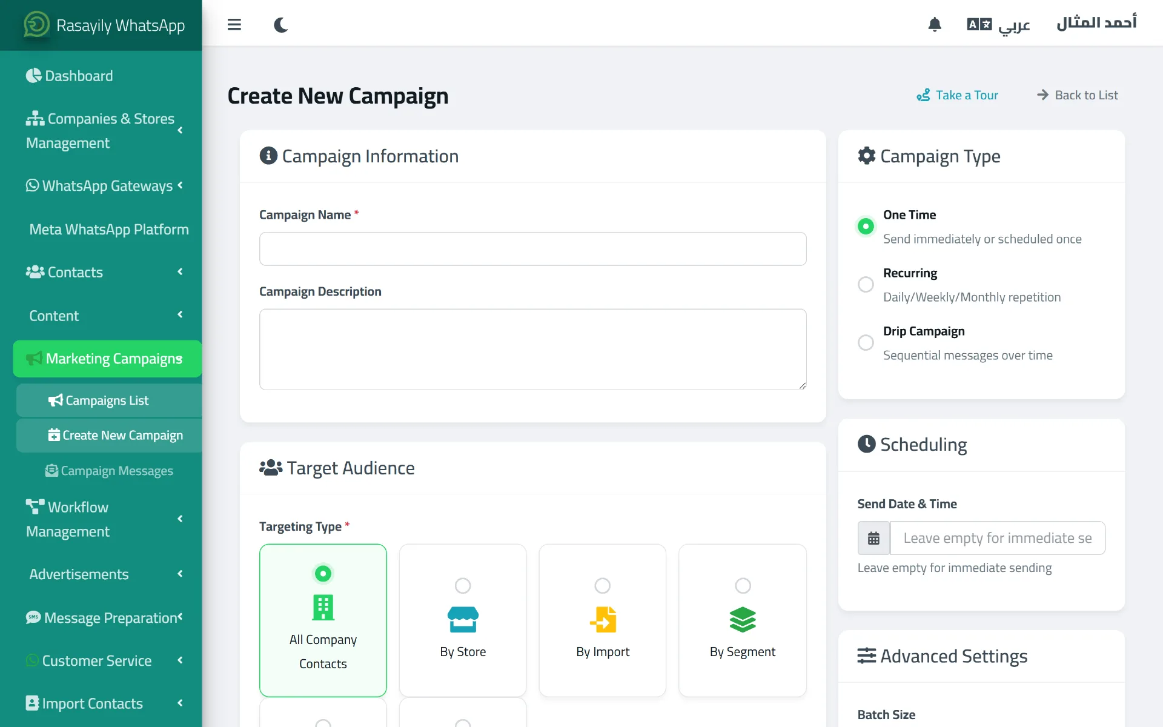
Task: Click the Campaigns List megaphone icon
Action: pos(55,400)
